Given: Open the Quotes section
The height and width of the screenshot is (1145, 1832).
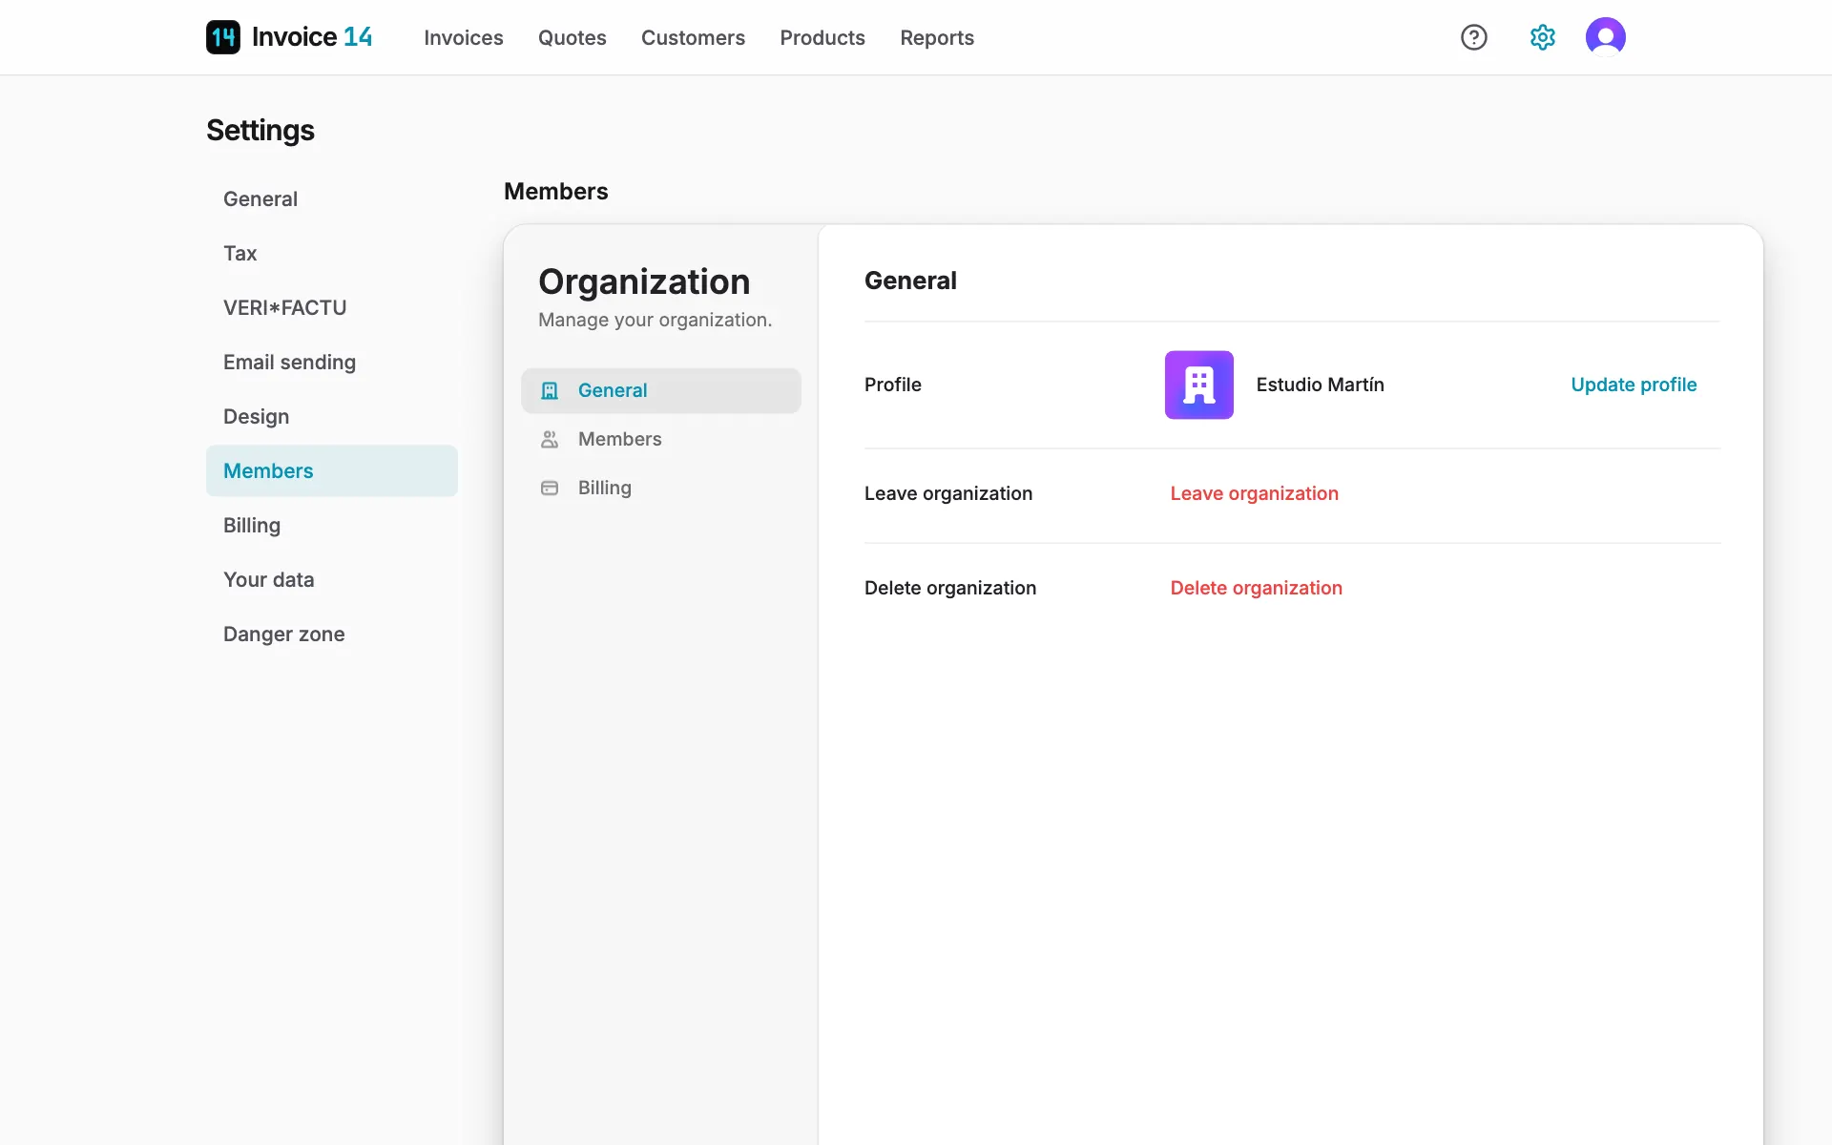Looking at the screenshot, I should point(572,37).
